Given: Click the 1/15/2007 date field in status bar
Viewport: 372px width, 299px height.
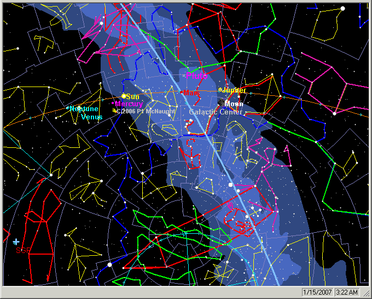Looking at the screenshot, I should click(317, 292).
